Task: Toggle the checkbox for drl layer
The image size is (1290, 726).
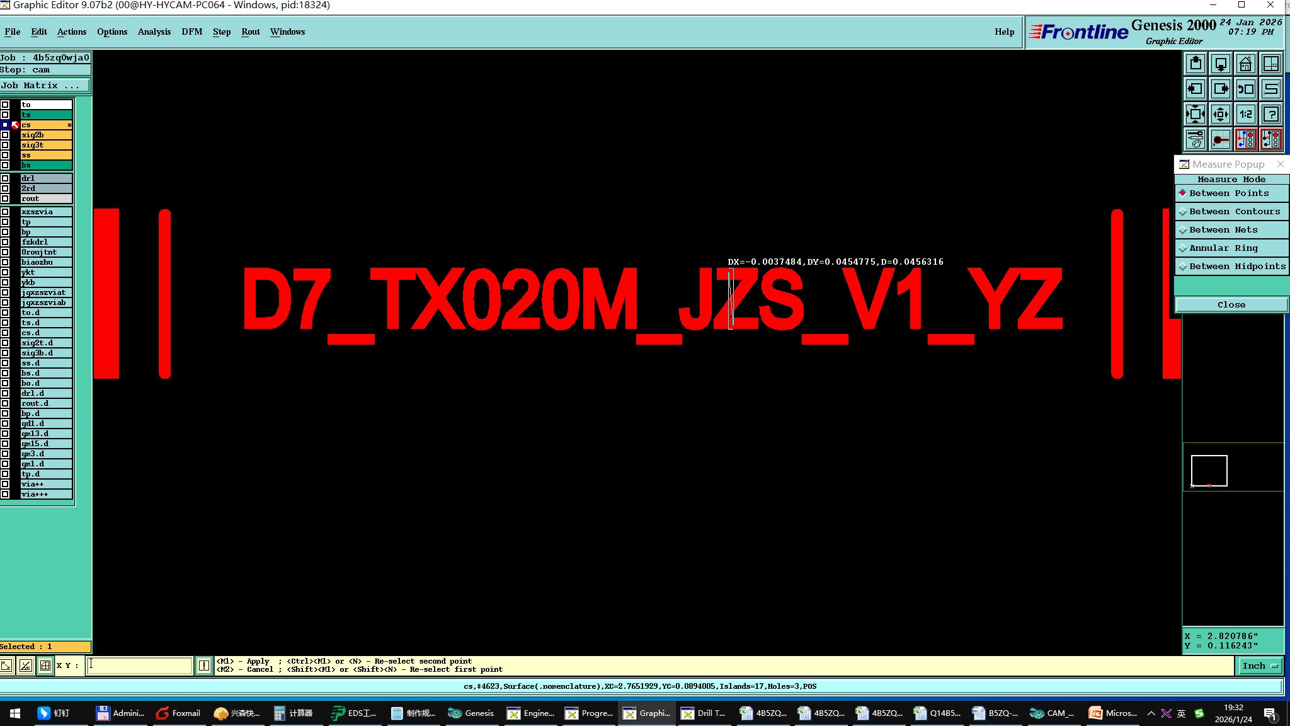Action: click(x=5, y=178)
